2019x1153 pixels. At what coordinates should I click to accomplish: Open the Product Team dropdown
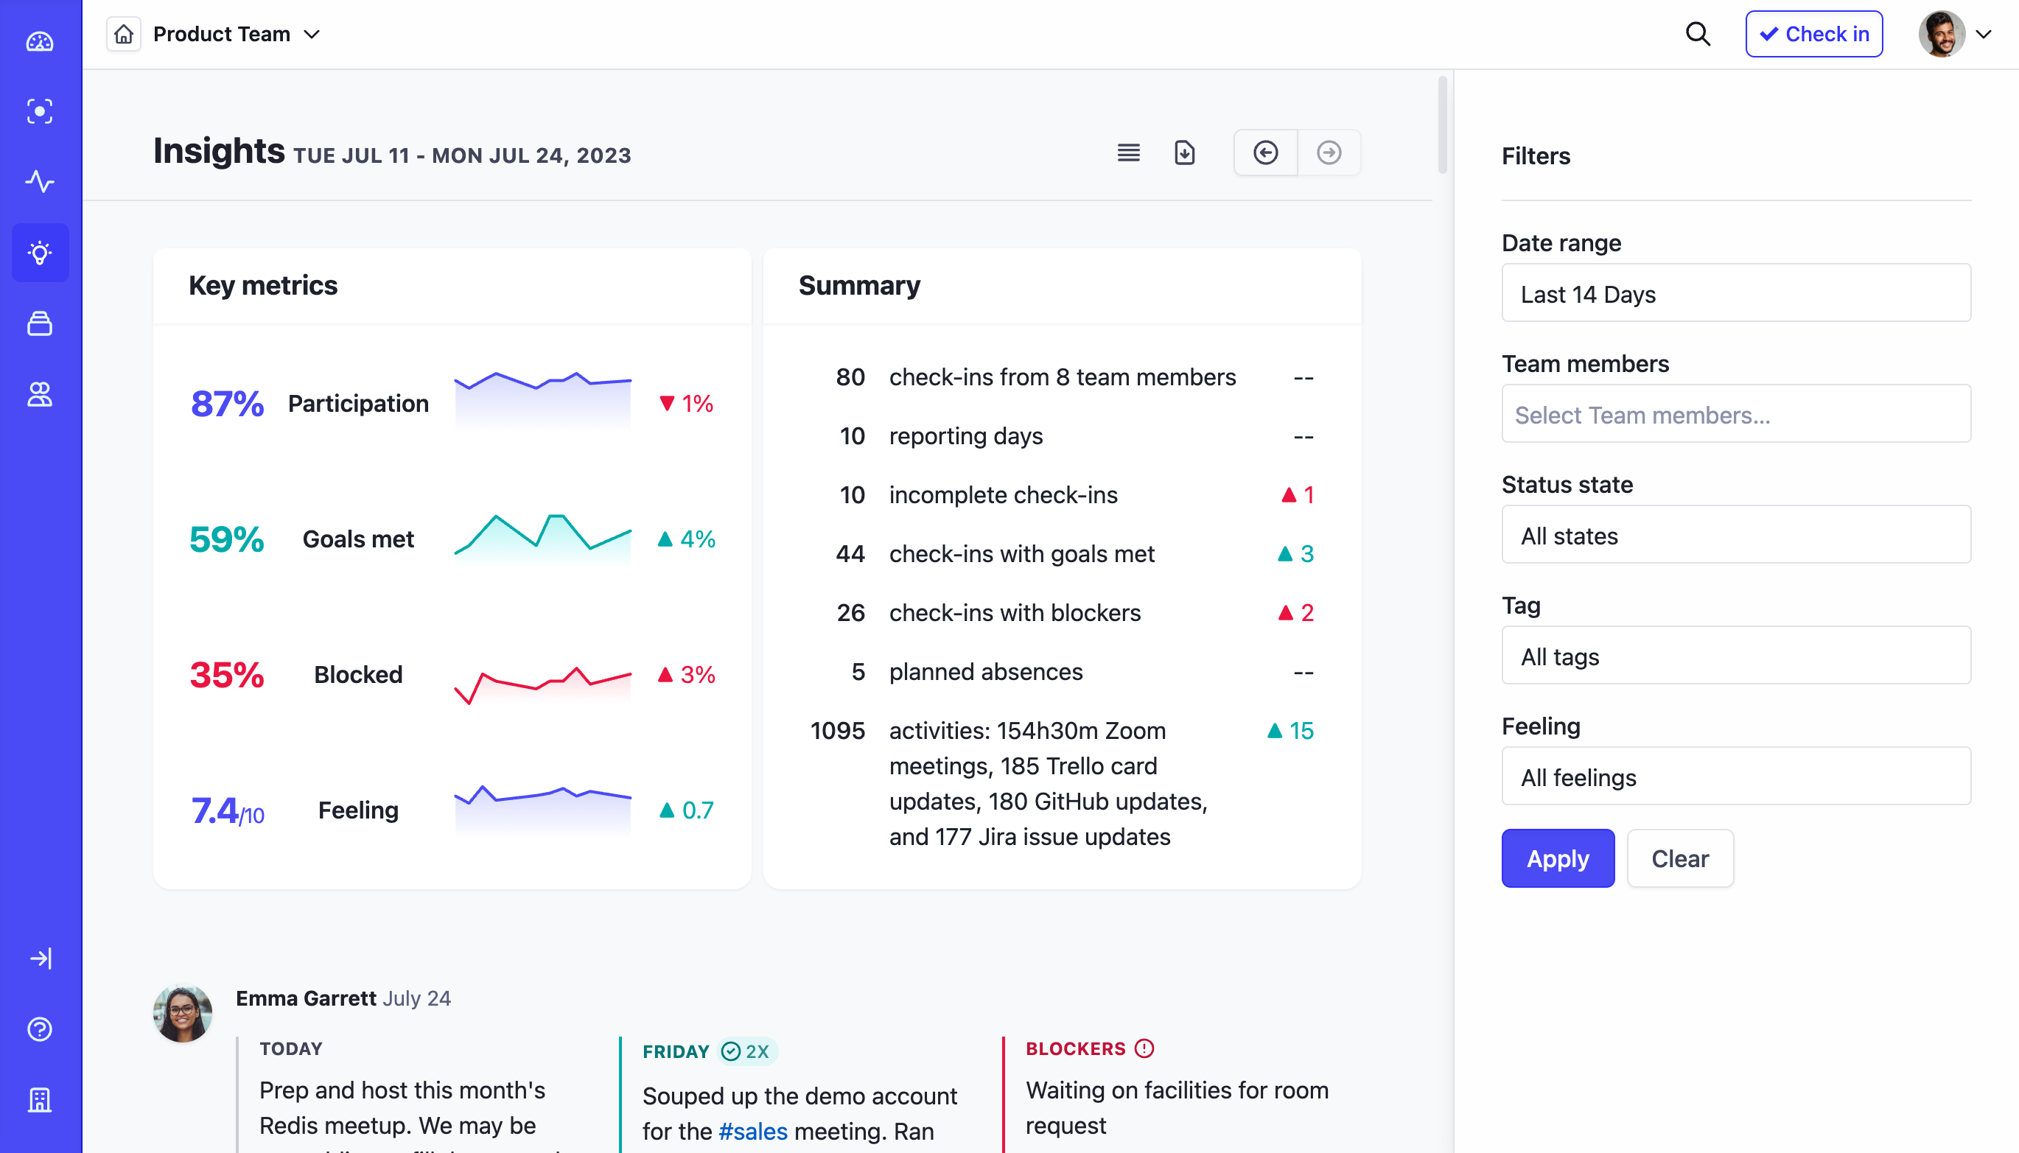click(236, 34)
